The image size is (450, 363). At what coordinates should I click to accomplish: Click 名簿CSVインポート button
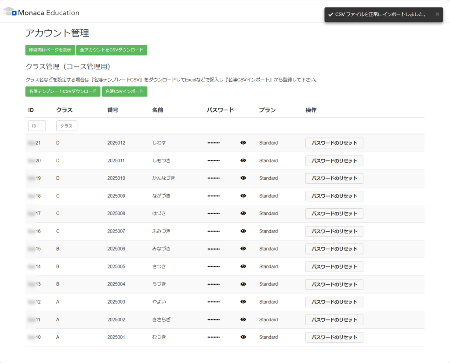tap(124, 91)
